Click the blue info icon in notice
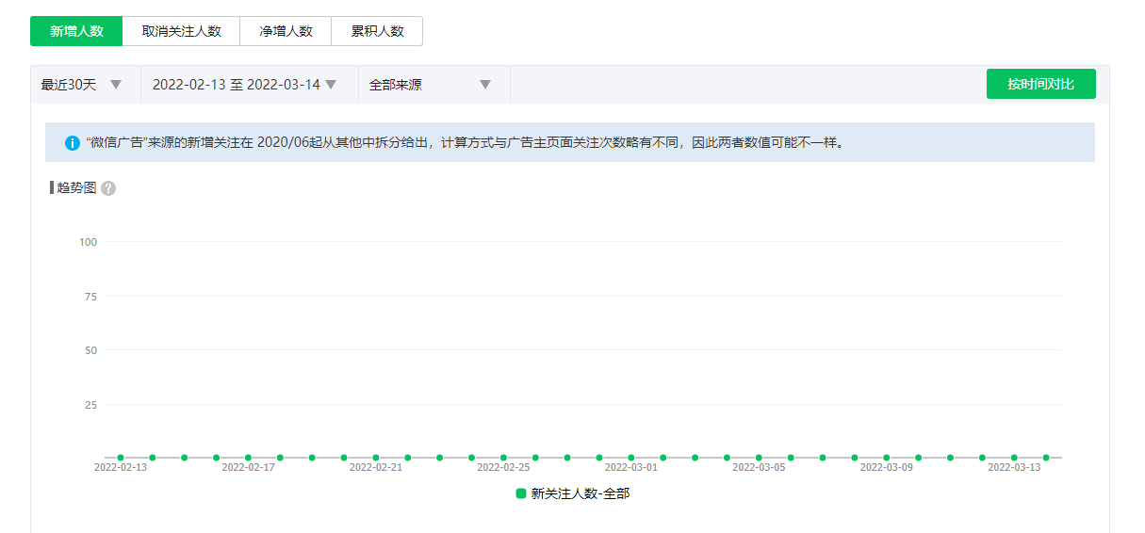This screenshot has height=533, width=1145. (73, 143)
